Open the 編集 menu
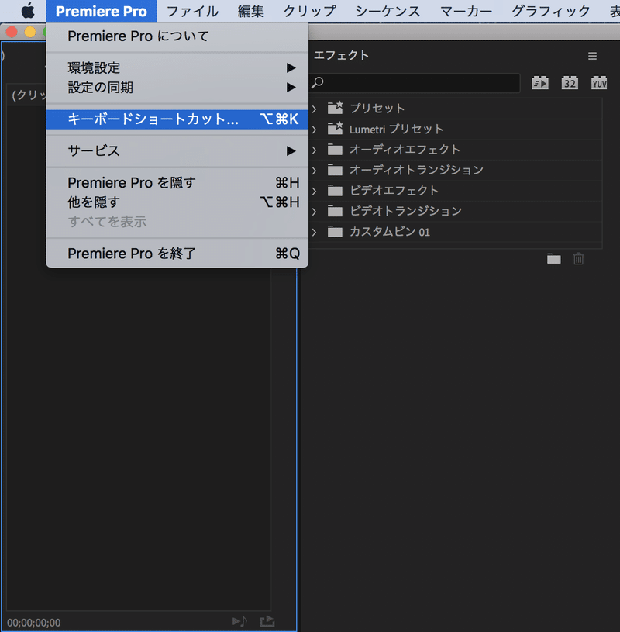The width and height of the screenshot is (620, 632). (250, 12)
